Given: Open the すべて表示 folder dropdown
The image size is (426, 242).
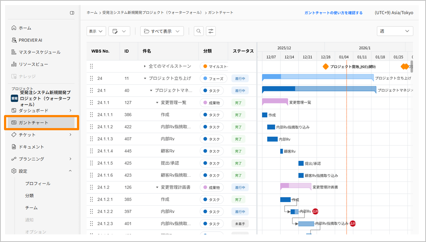Looking at the screenshot, I should (162, 31).
